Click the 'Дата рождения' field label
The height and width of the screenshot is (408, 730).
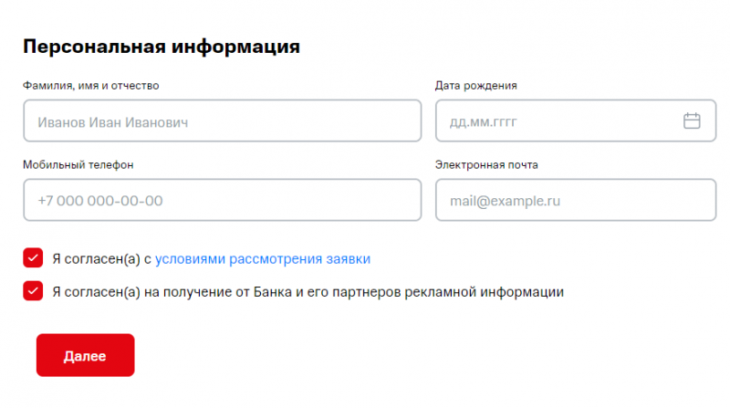(x=476, y=86)
